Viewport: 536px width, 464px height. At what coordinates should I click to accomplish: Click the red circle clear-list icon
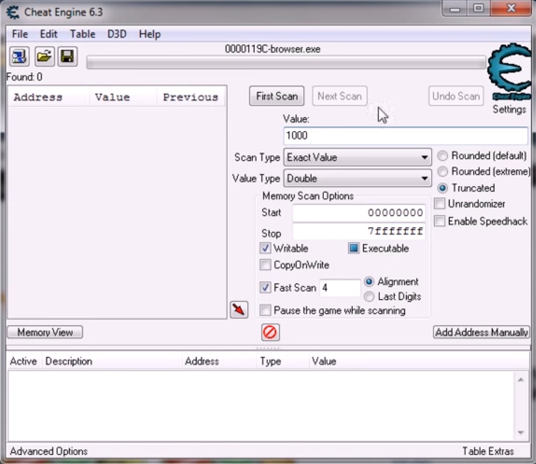[270, 332]
